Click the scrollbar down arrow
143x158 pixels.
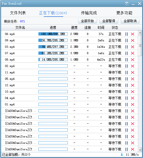point(140,150)
